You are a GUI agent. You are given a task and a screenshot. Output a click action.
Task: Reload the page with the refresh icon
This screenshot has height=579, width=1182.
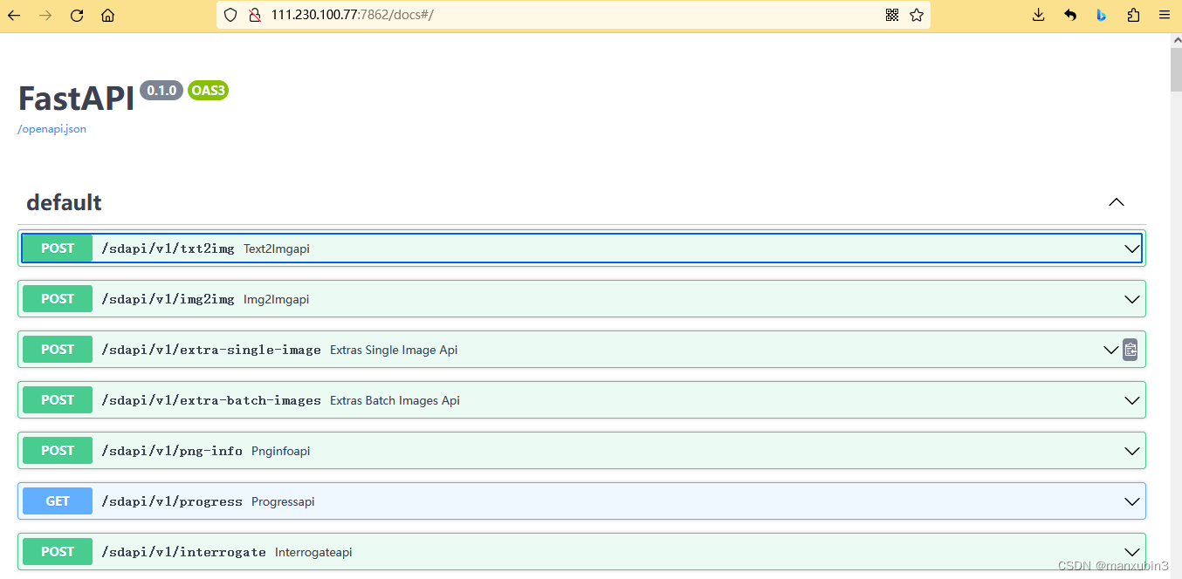pyautogui.click(x=77, y=15)
